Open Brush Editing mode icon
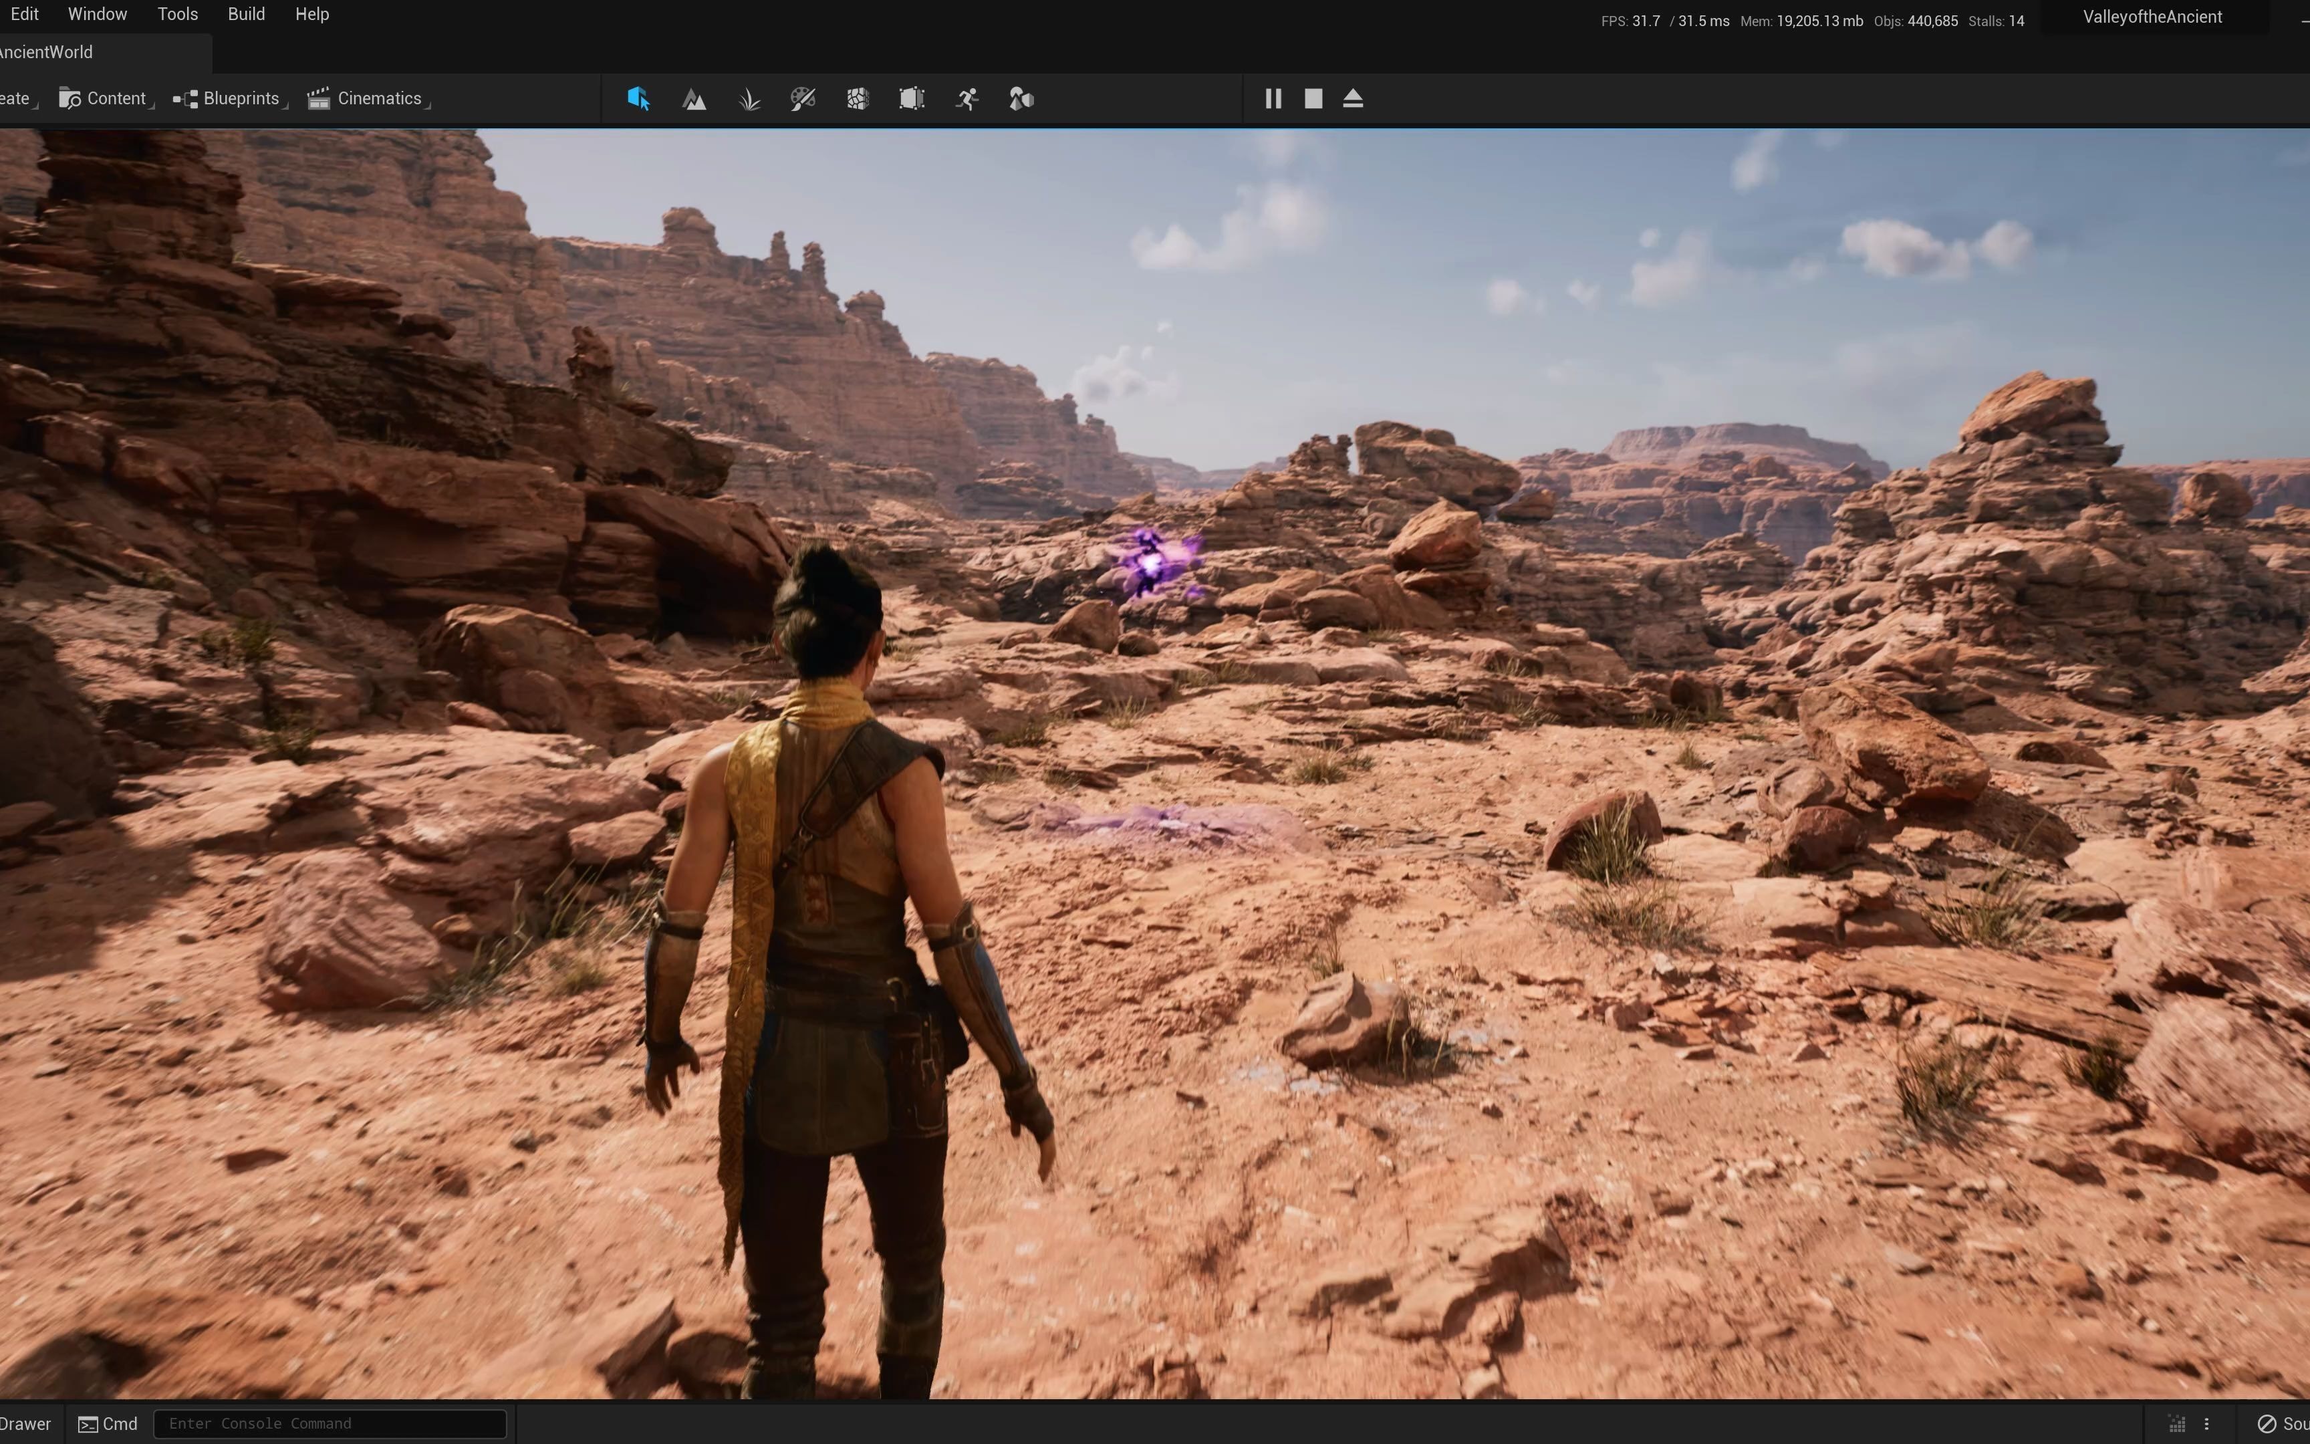Image resolution: width=2310 pixels, height=1444 pixels. pyautogui.click(x=912, y=98)
